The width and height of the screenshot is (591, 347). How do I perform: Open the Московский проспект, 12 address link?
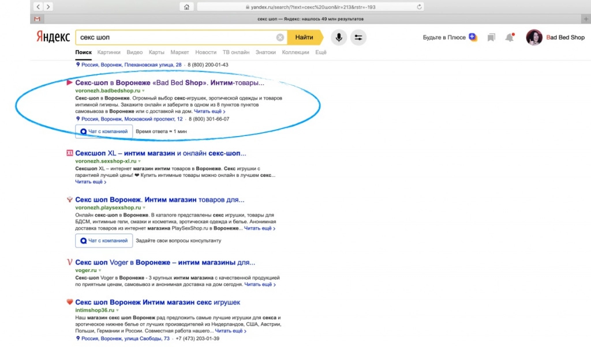click(x=132, y=119)
